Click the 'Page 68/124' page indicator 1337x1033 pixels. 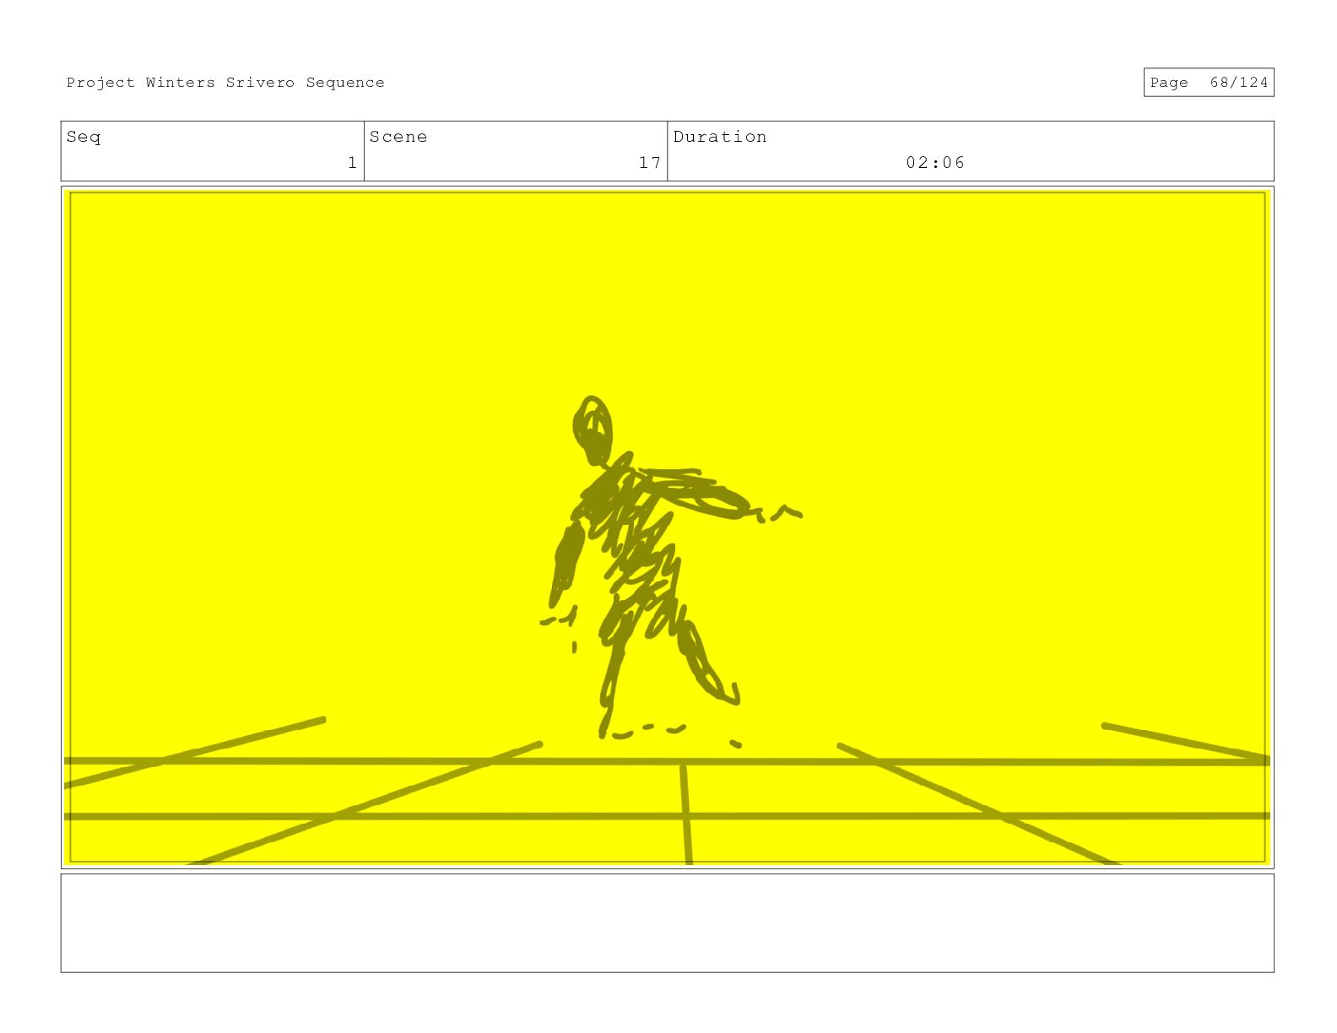click(1208, 83)
